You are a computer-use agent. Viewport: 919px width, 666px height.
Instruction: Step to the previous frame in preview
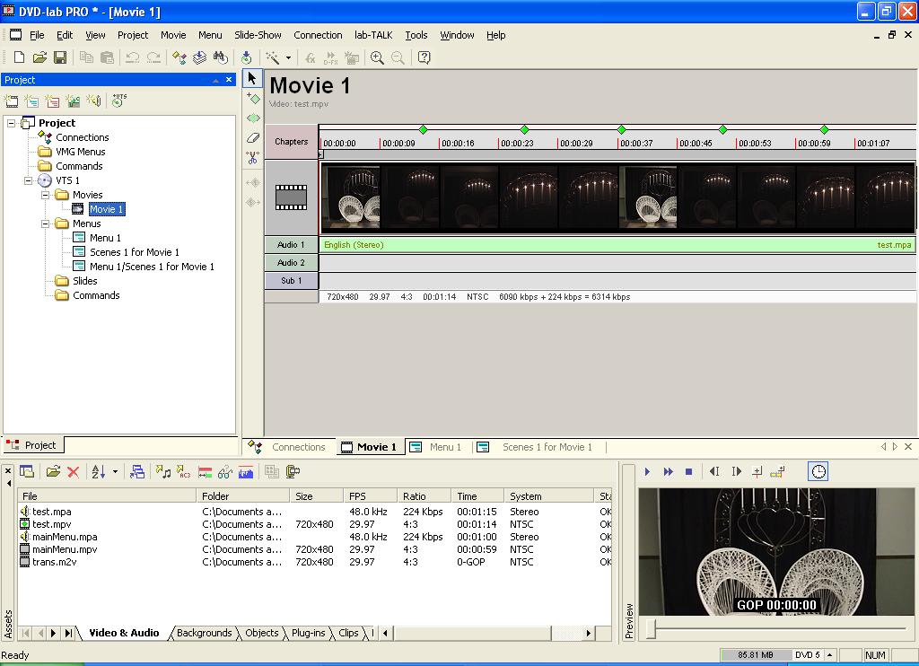click(x=713, y=472)
